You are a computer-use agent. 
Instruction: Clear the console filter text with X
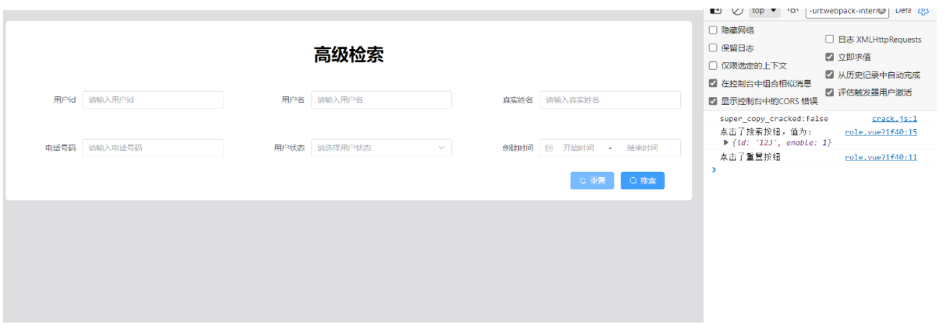[x=881, y=11]
